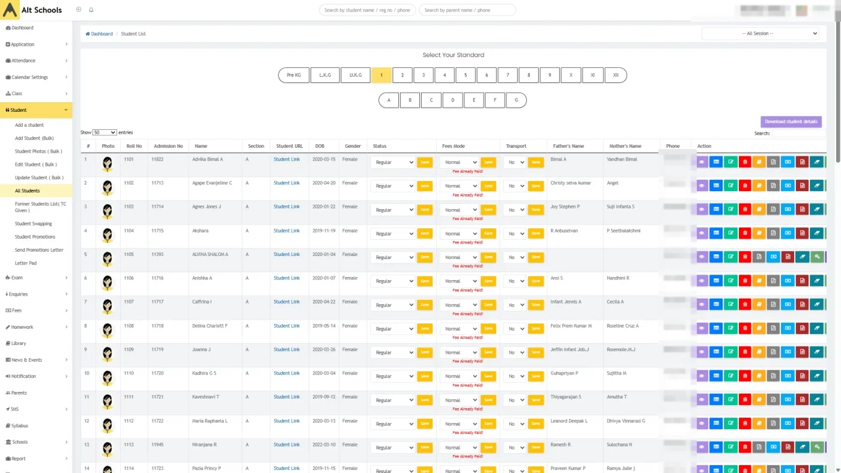Open Transport dropdown for Agnes Jones J
Viewport: 841px width, 473px height.
pyautogui.click(x=515, y=210)
